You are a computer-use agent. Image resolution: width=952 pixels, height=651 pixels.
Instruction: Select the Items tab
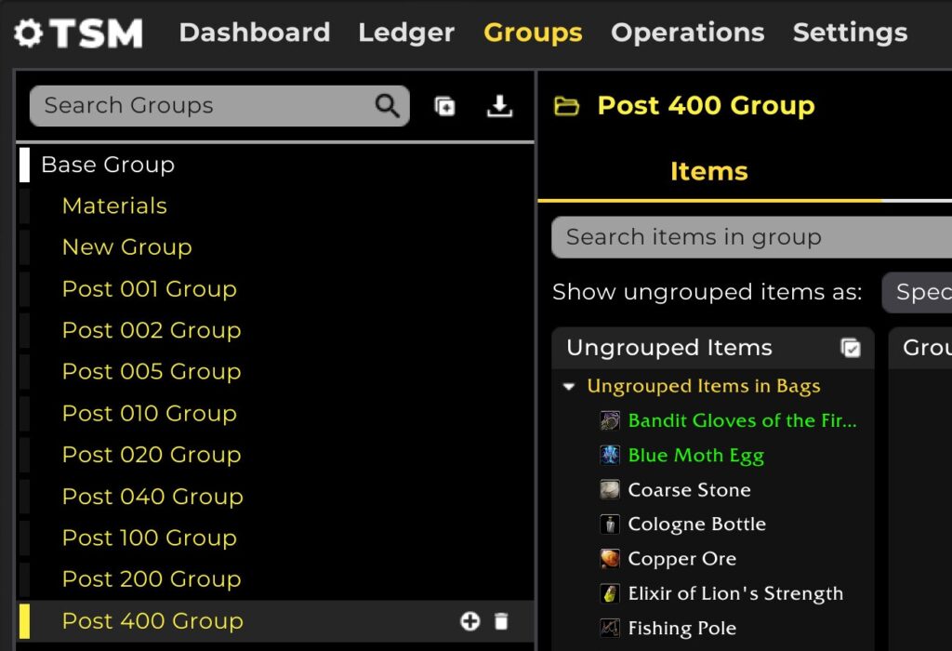click(708, 171)
